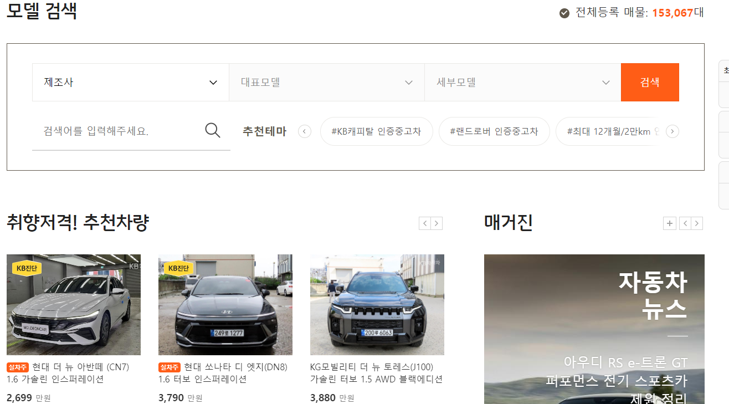729x404 pixels.
Task: Open the 현대 쏘나타 디 엣지 car photo
Action: coord(225,305)
